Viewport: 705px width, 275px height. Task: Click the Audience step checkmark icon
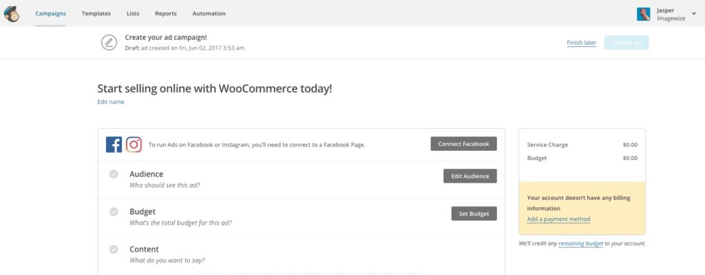click(x=114, y=174)
